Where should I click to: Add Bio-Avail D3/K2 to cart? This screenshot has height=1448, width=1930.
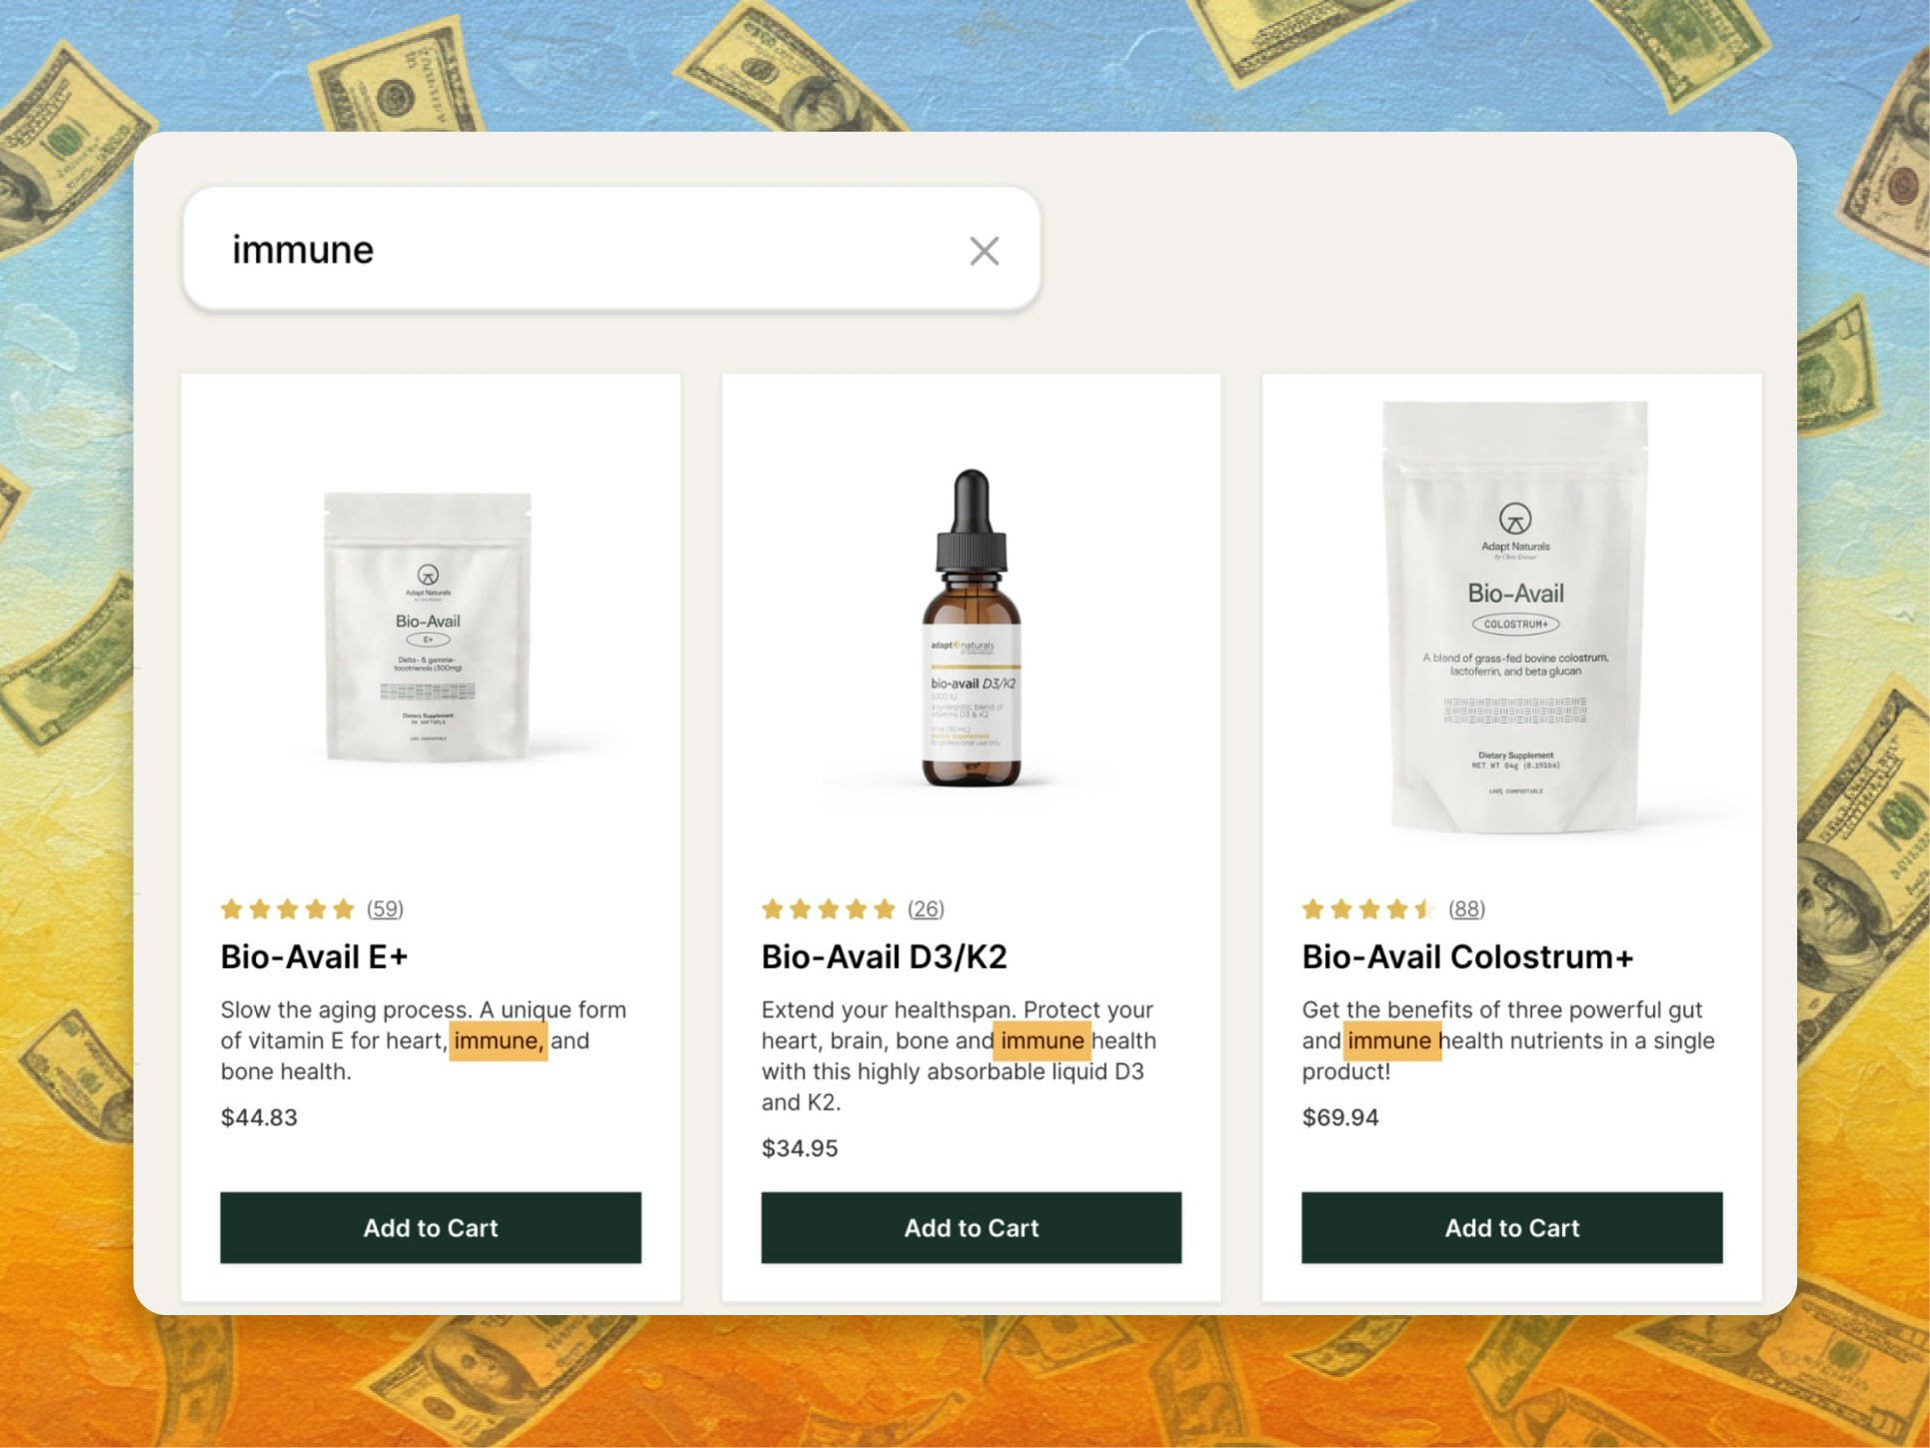point(971,1227)
